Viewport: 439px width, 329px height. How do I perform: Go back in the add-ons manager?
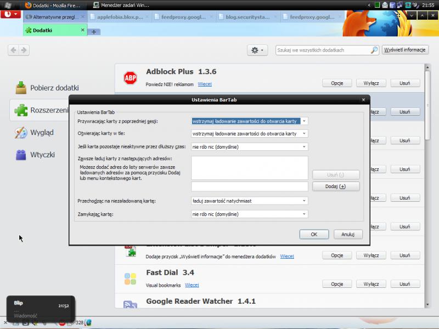(13, 50)
